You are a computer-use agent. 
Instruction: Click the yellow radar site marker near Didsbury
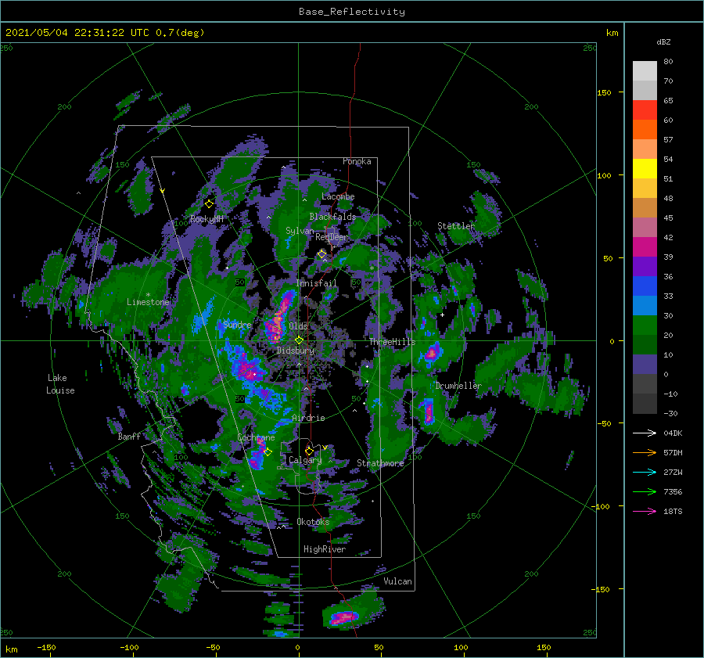pyautogui.click(x=299, y=340)
